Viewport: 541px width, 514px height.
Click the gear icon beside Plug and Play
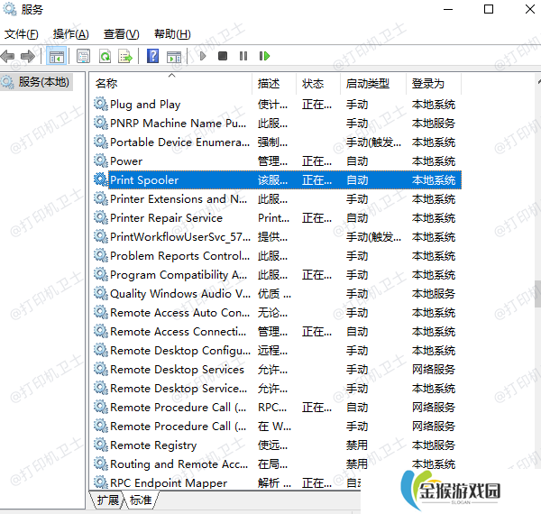click(x=101, y=104)
